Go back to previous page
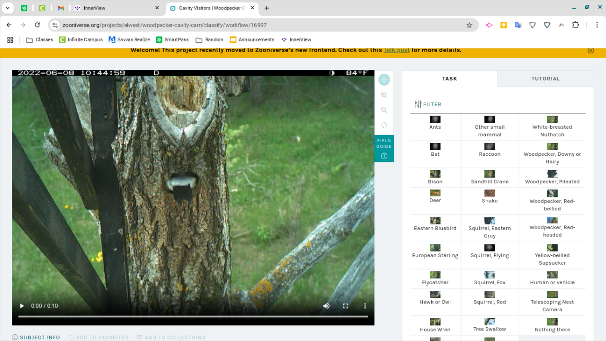This screenshot has width=606, height=341. point(9,25)
